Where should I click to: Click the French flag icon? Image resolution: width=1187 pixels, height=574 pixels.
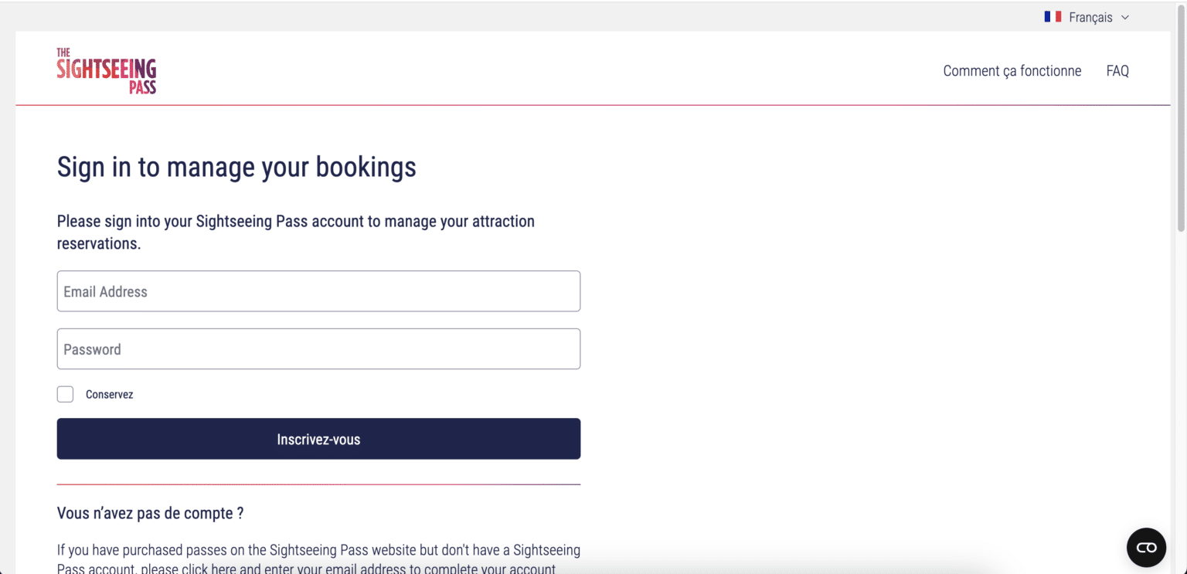[x=1053, y=17]
